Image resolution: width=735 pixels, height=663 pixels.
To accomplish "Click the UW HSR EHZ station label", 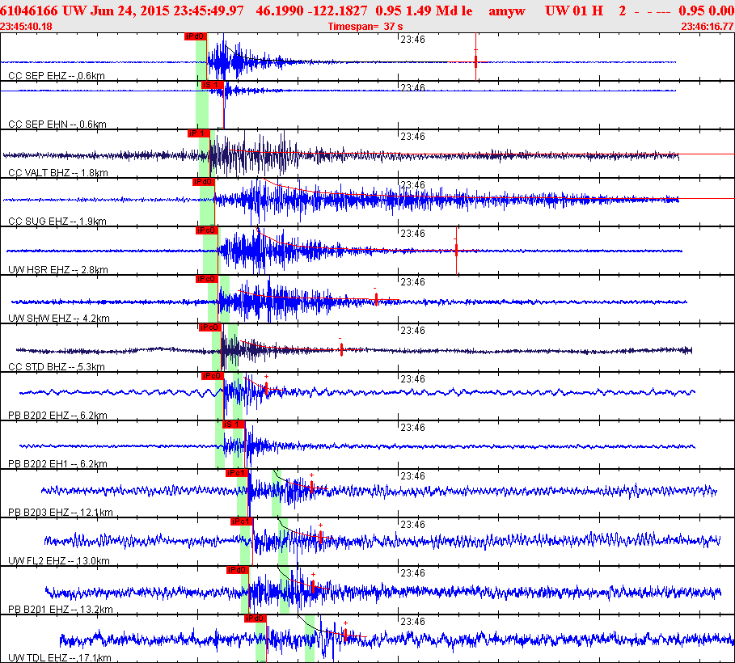I will (57, 270).
